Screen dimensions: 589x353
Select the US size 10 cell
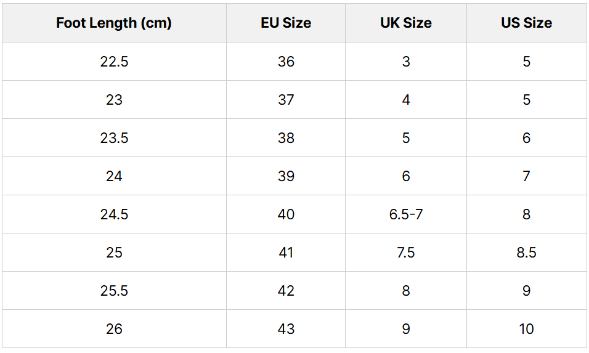tap(527, 329)
